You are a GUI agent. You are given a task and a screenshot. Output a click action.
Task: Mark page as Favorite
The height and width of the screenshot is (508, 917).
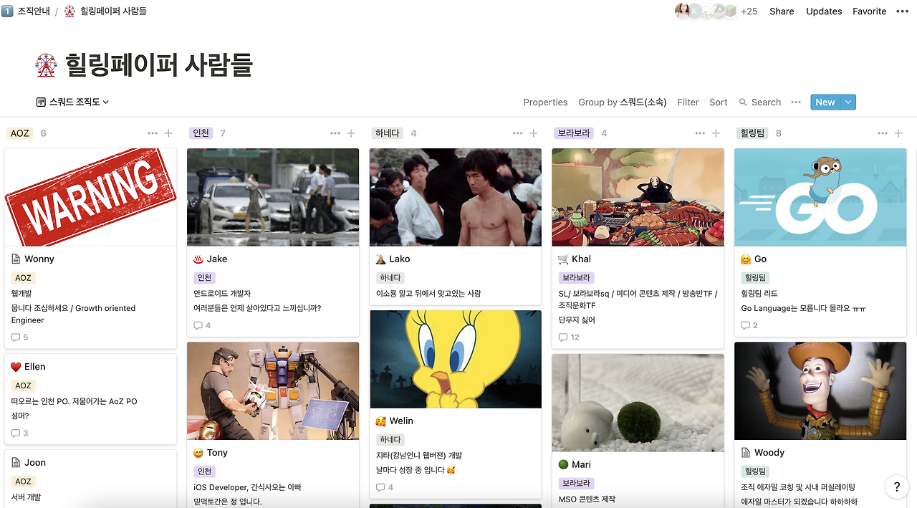click(869, 11)
